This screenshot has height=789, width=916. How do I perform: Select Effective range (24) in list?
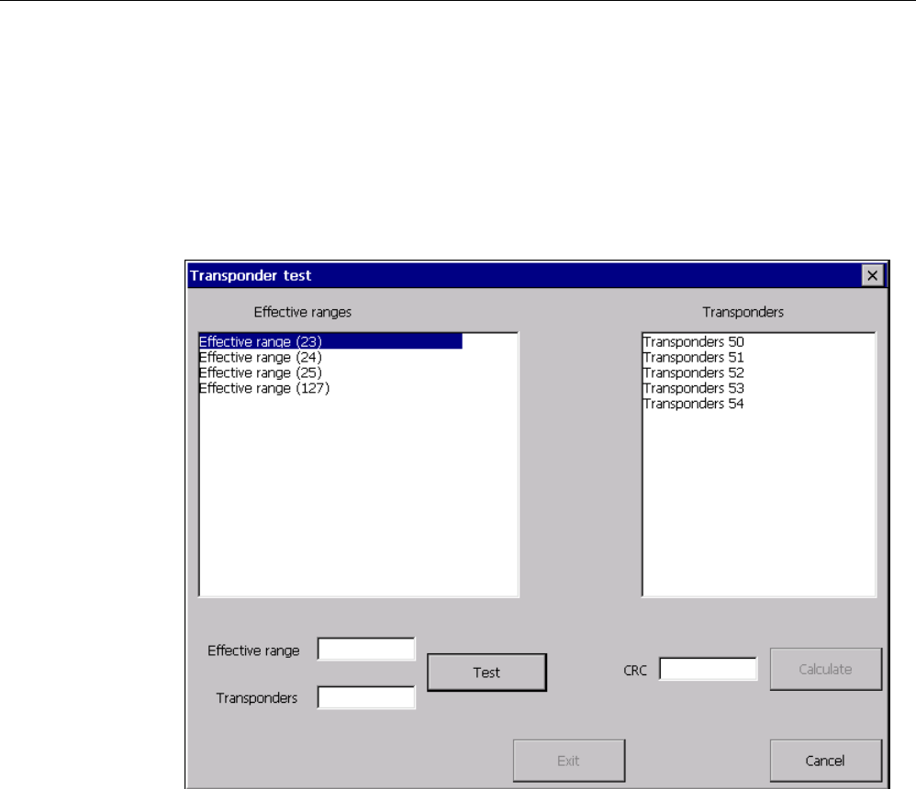pyautogui.click(x=261, y=358)
